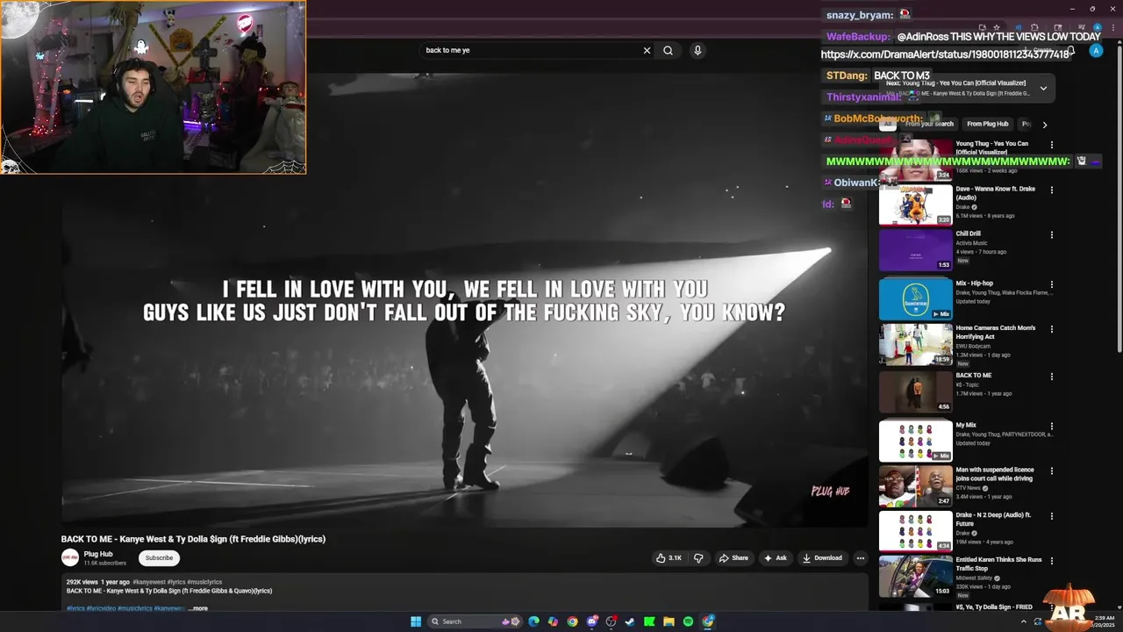The height and width of the screenshot is (632, 1123).
Task: Open the YouTube account avatar
Action: pyautogui.click(x=1096, y=50)
